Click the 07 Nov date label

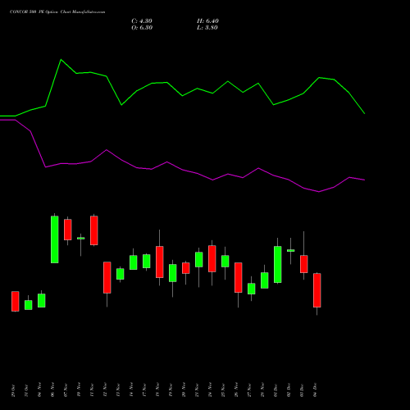66,389
